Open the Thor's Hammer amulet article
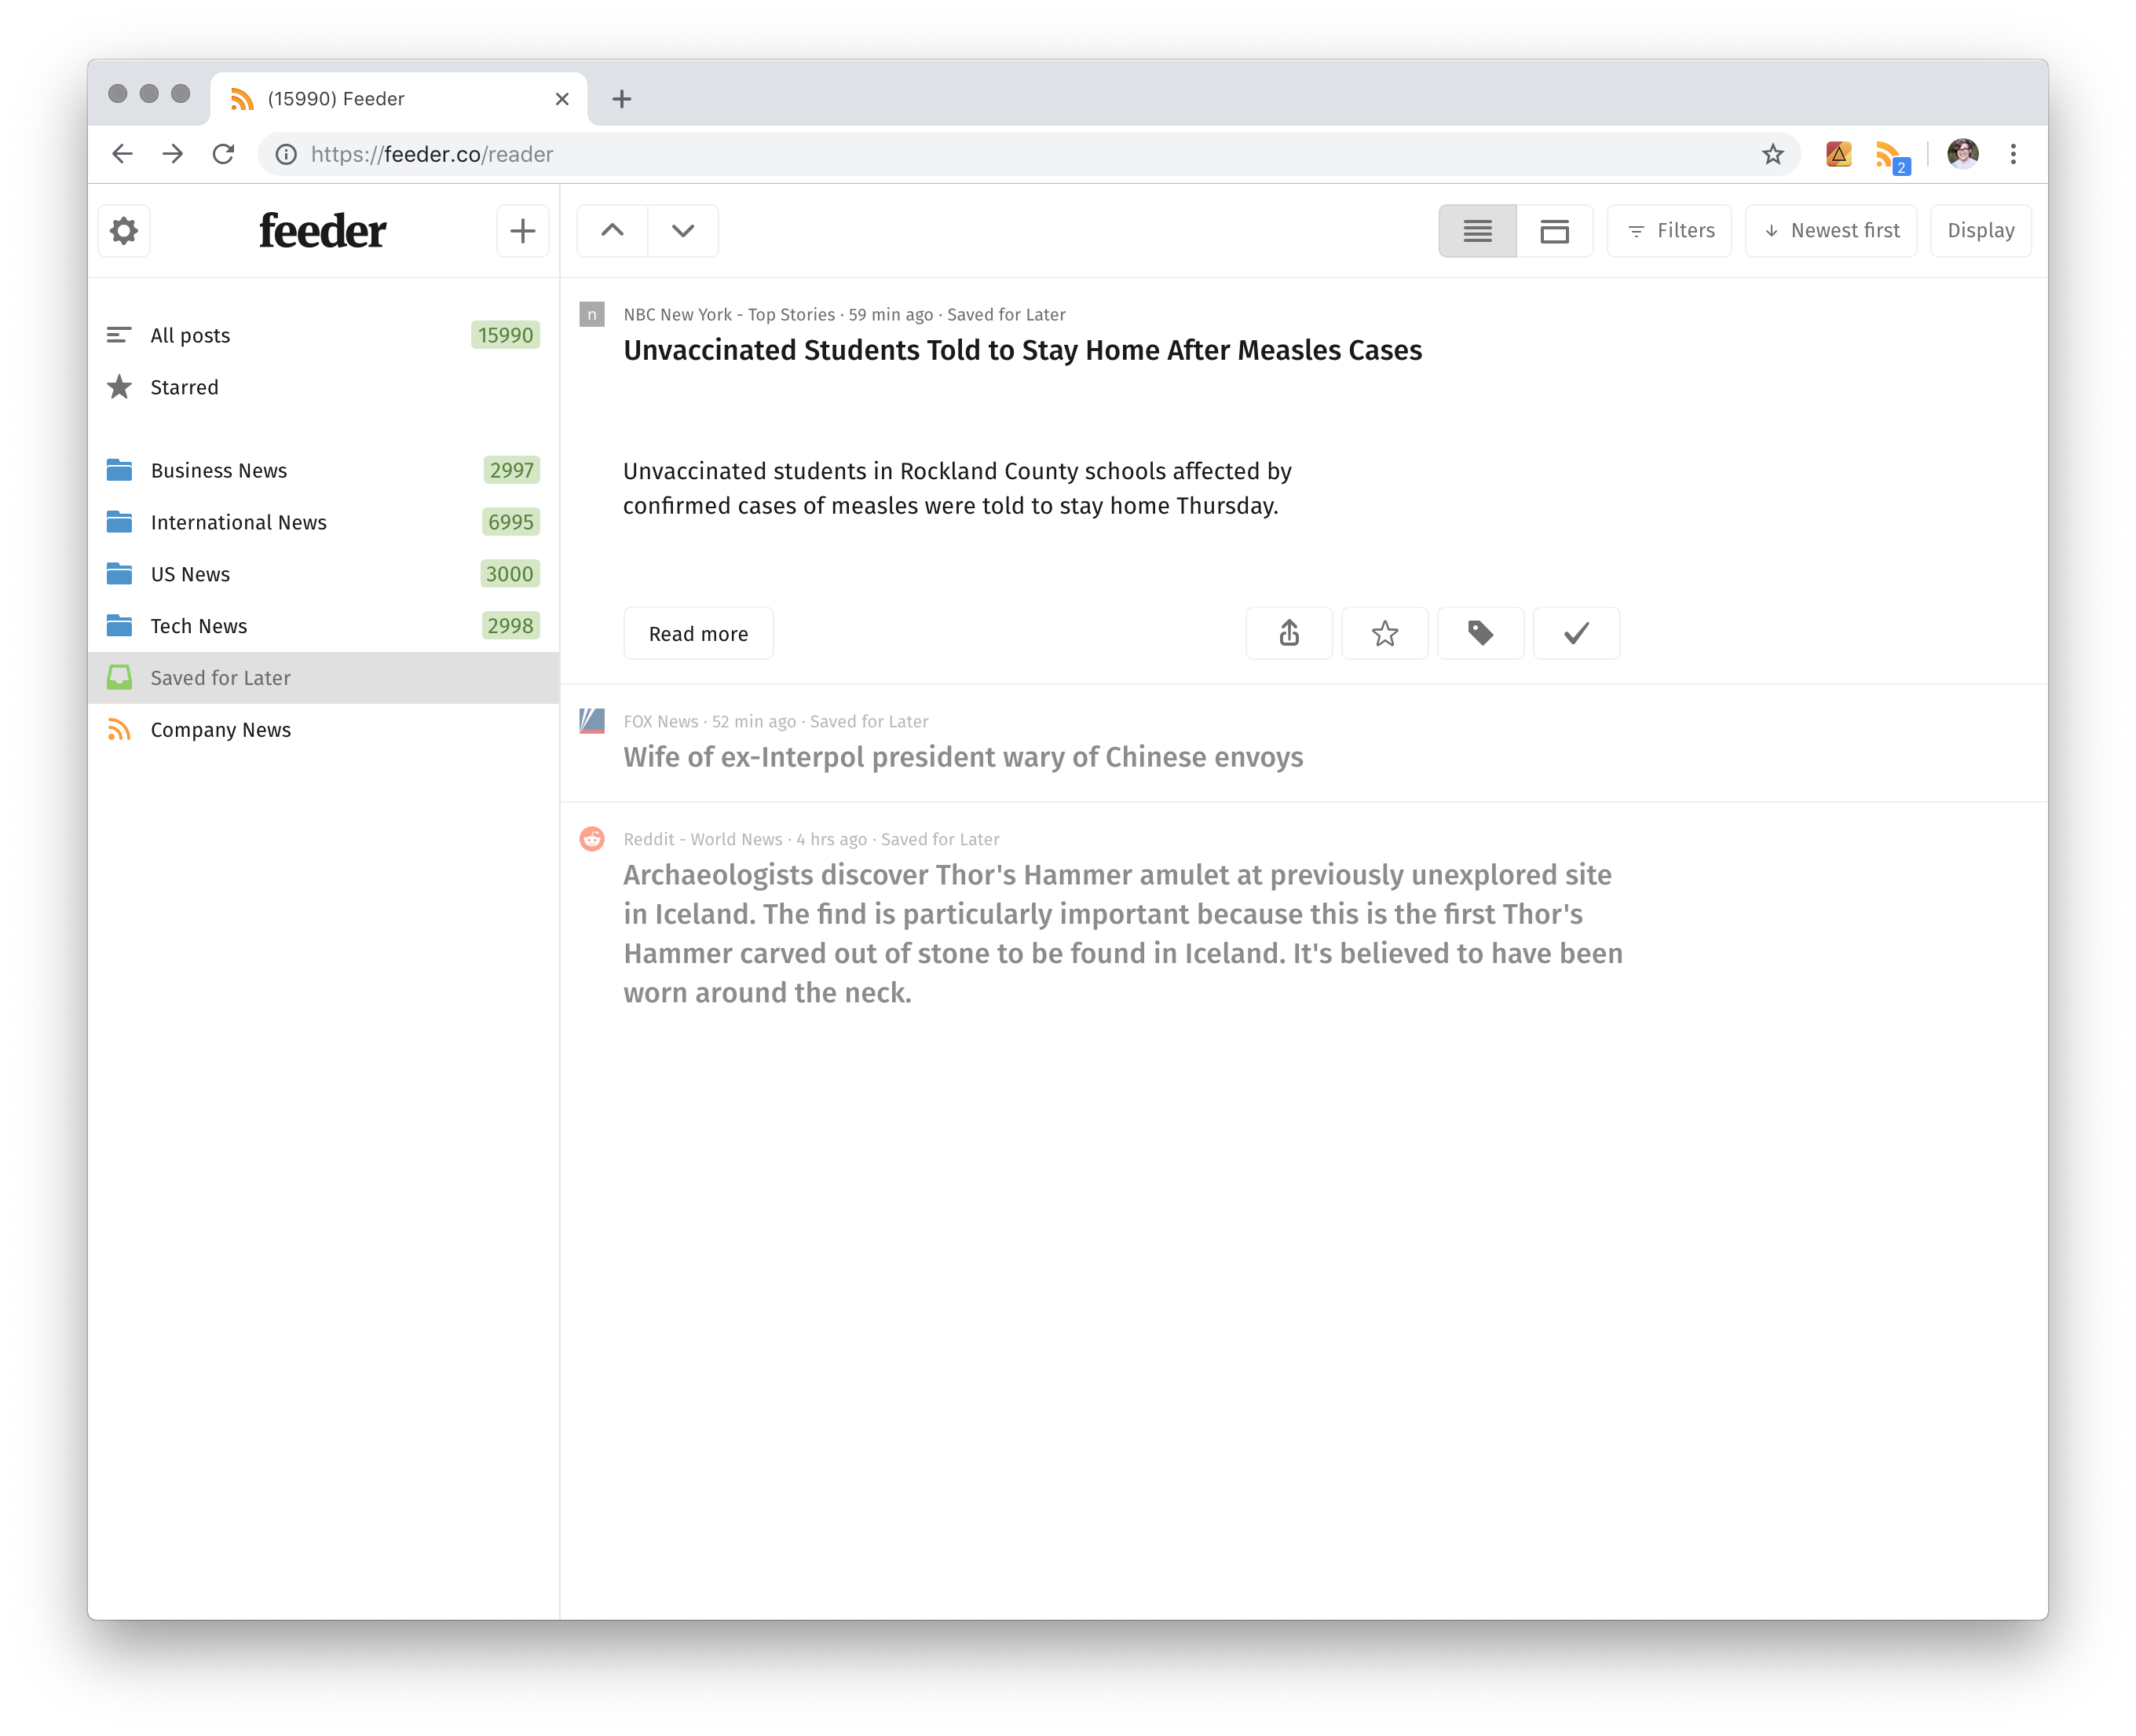 pyautogui.click(x=1124, y=934)
